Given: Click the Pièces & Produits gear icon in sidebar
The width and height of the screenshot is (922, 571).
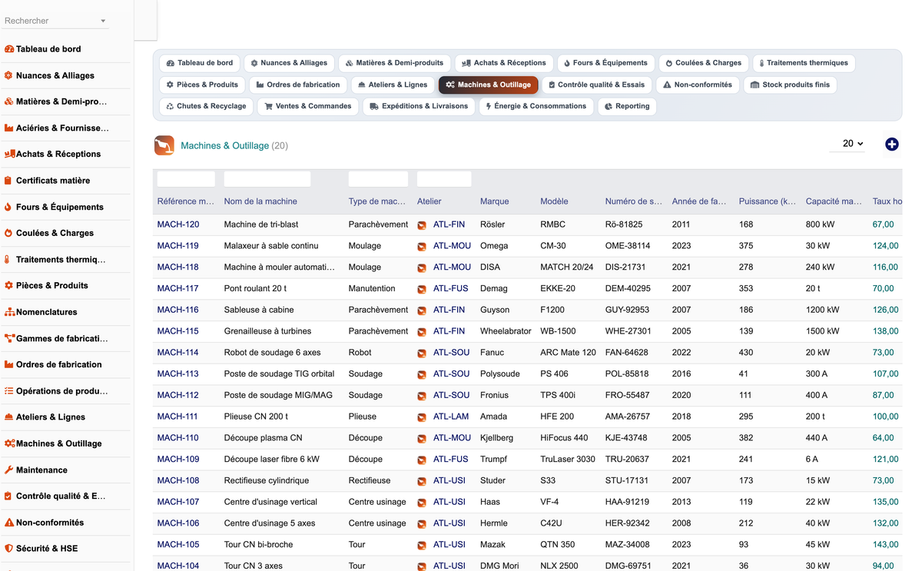Looking at the screenshot, I should point(9,285).
